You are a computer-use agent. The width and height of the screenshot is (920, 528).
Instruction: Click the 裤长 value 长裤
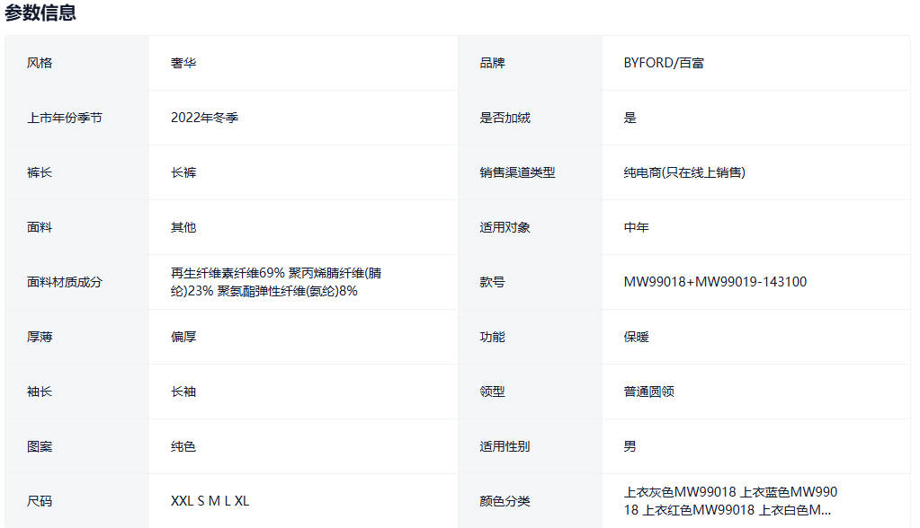(183, 172)
